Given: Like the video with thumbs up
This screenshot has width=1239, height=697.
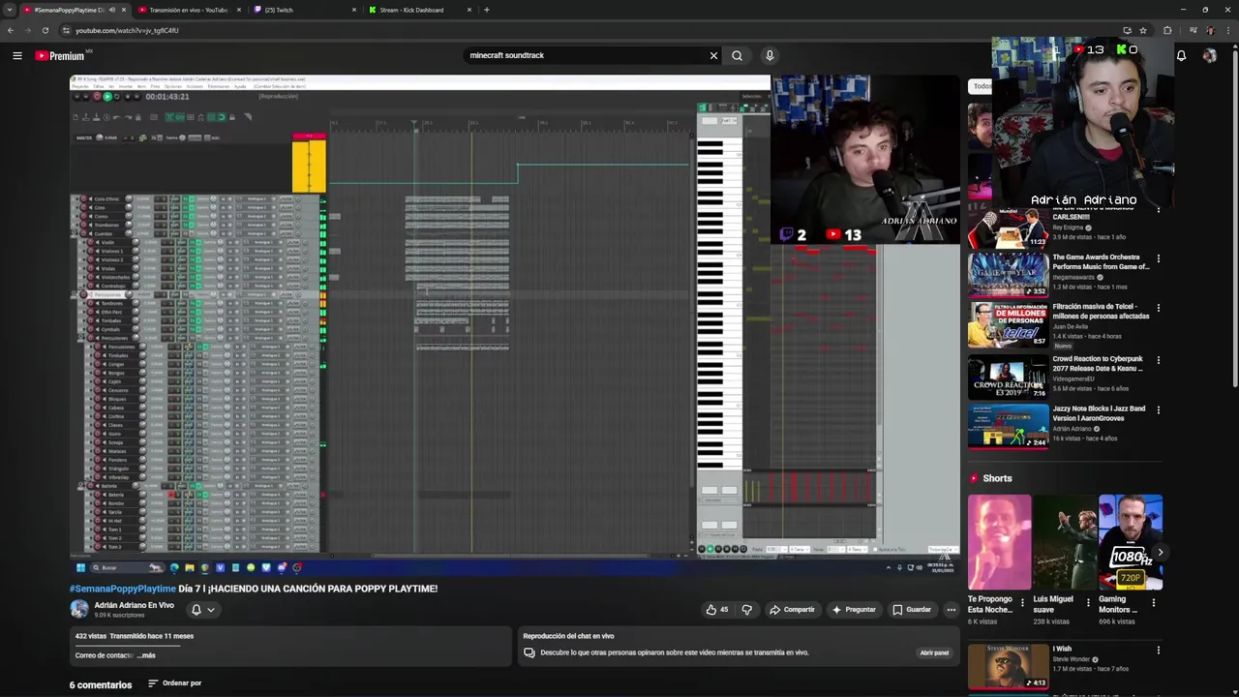Looking at the screenshot, I should [716, 610].
